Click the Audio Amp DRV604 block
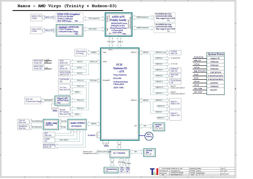Screen dimensions: 253x179 [x=51, y=124]
